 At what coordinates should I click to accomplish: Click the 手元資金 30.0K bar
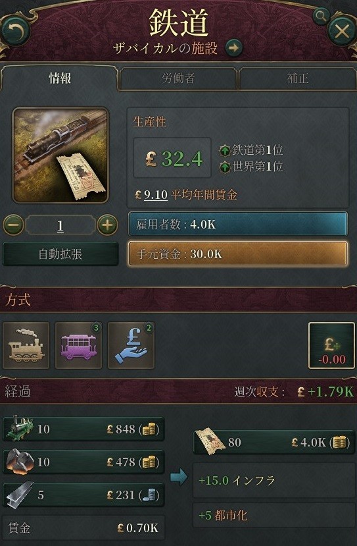[x=238, y=254]
